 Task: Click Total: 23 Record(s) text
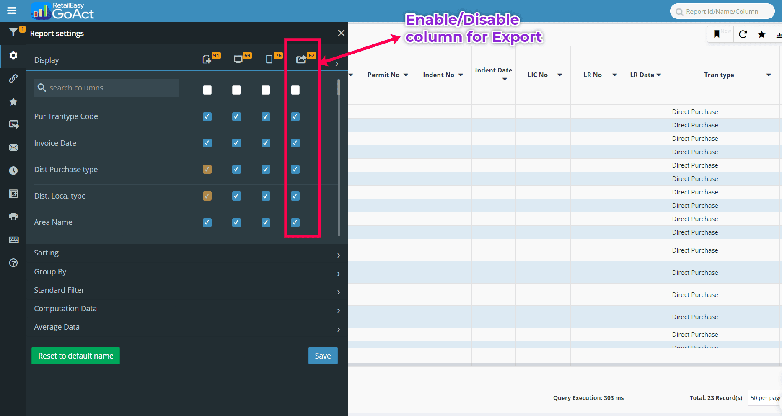716,398
